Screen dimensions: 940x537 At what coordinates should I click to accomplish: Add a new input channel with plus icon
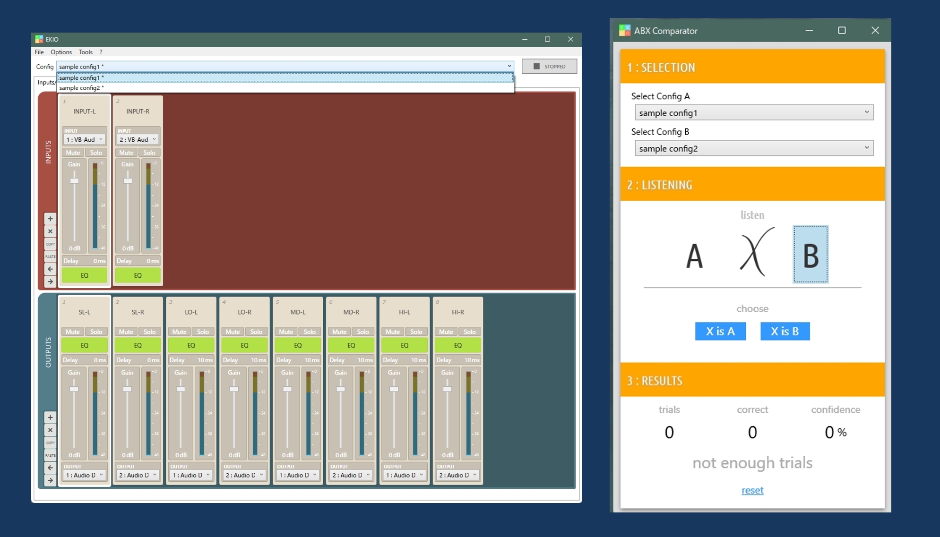tap(50, 219)
